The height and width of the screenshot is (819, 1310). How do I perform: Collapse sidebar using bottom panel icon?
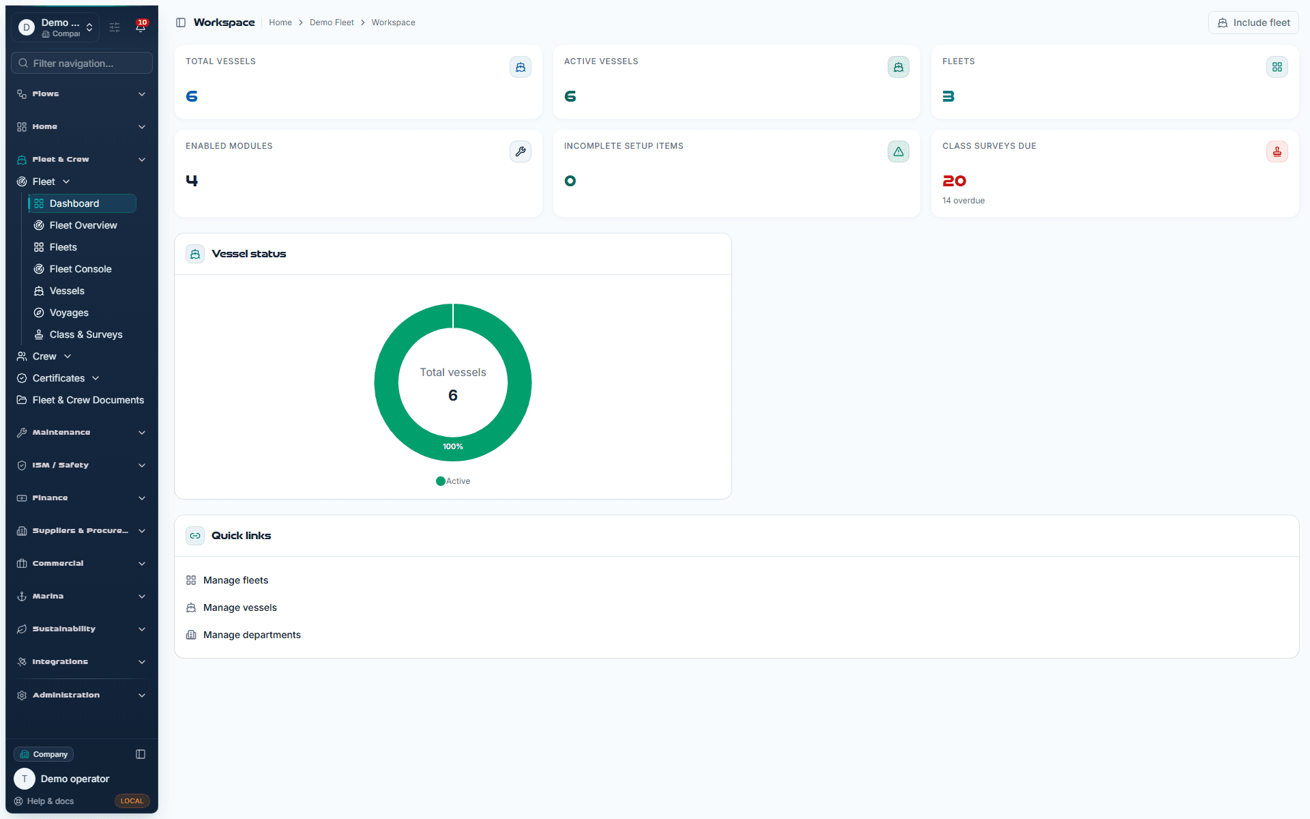coord(141,754)
